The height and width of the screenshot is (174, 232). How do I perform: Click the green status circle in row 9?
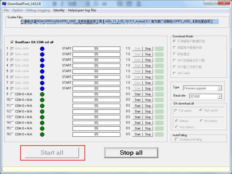[42, 94]
